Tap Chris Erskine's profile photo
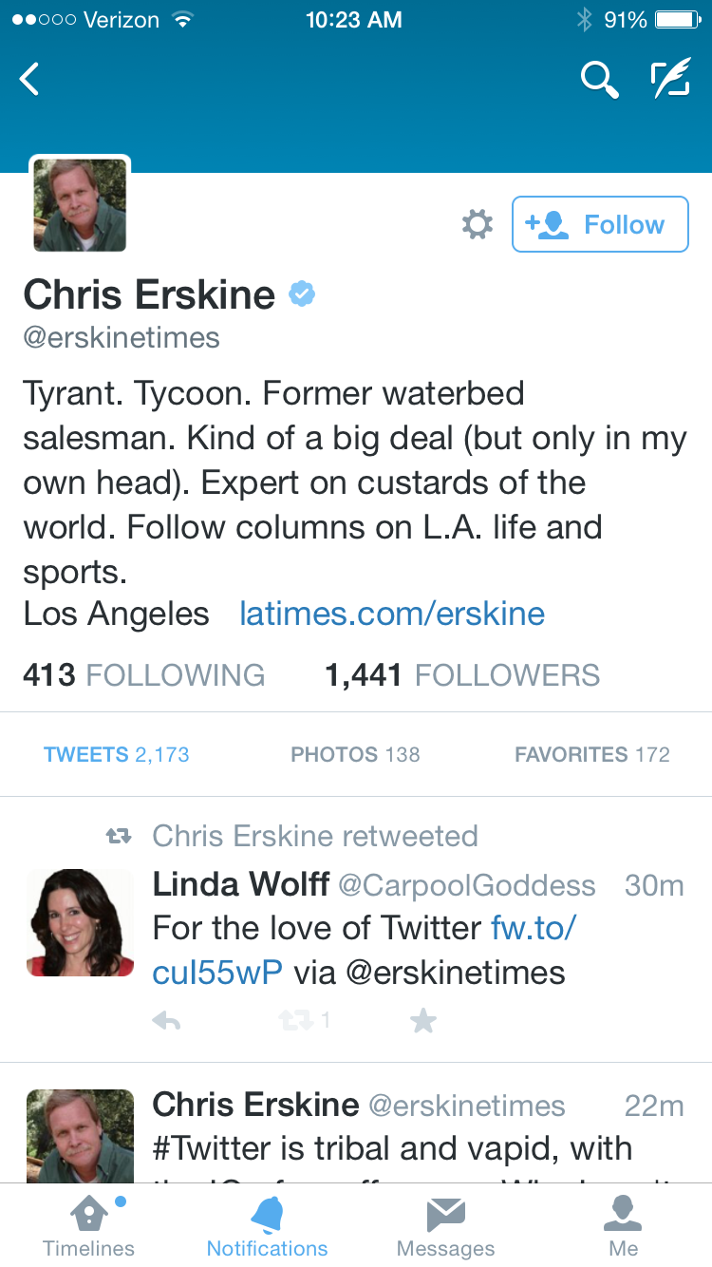Image resolution: width=712 pixels, height=1267 pixels. (x=80, y=205)
